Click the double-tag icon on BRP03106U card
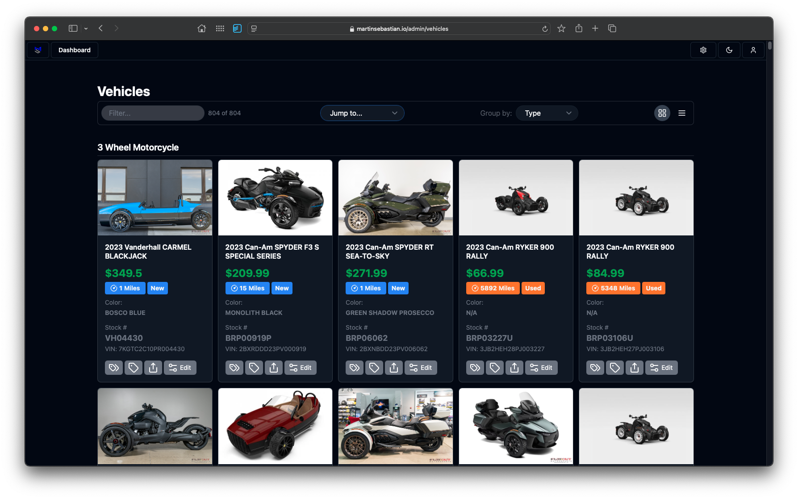The image size is (798, 499). 595,368
